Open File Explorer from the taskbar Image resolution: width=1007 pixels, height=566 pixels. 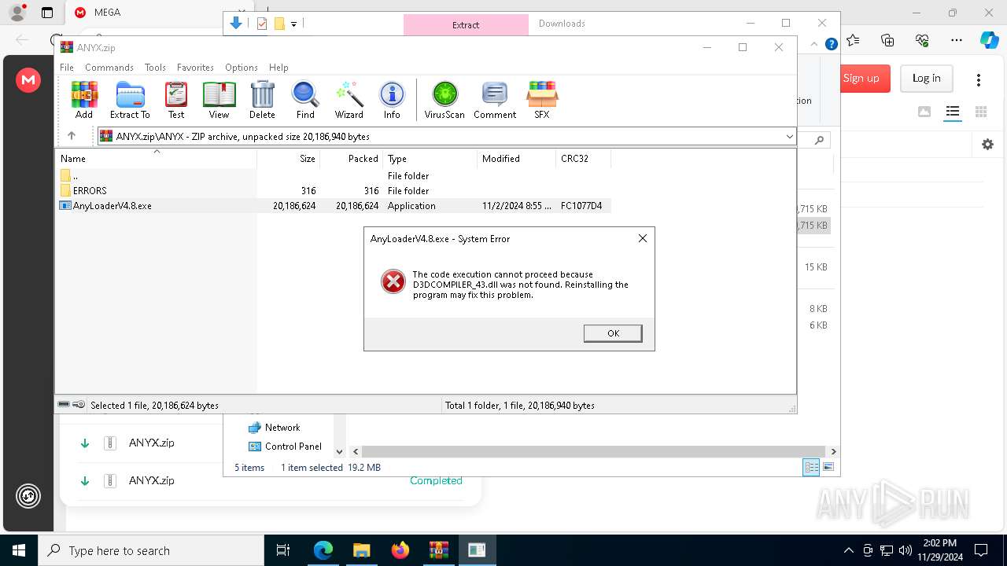362,550
